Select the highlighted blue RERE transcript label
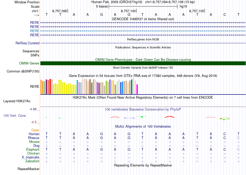This screenshot has width=246, height=175. coord(35,31)
